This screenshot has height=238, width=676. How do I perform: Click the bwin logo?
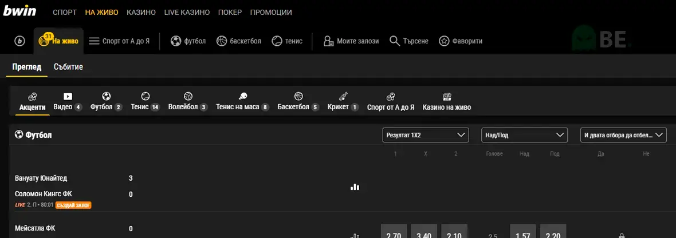(x=19, y=11)
